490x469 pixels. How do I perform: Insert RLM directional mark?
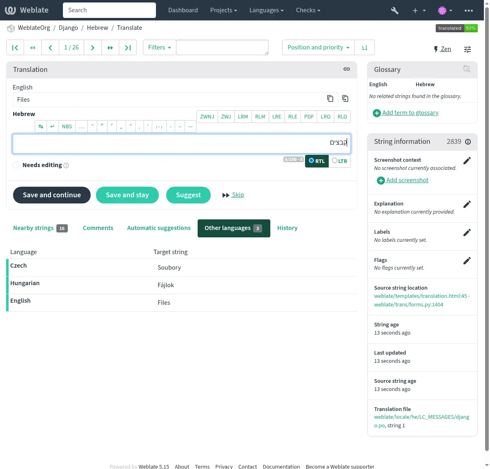260,116
